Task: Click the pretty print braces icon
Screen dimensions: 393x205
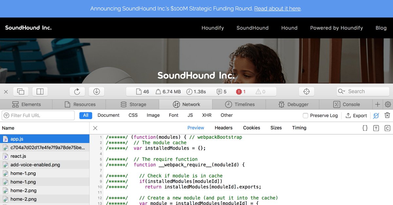Action: [365, 128]
